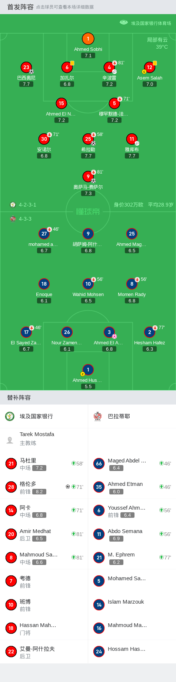Viewport: 176px width, 682px height.
Task: Tap the stadium icon next to 埃及国家银行体育场
Action: pos(124,23)
